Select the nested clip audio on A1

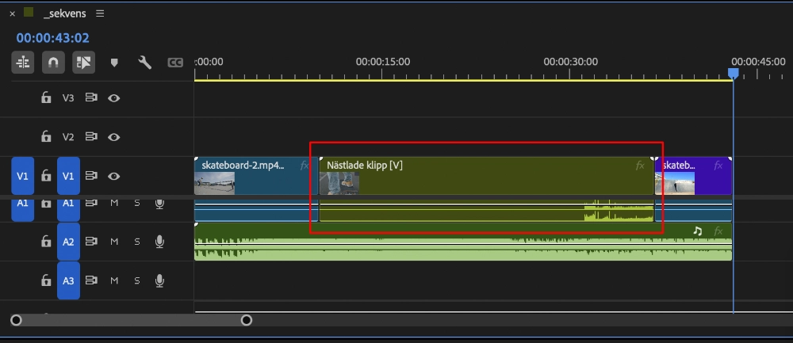tap(487, 211)
